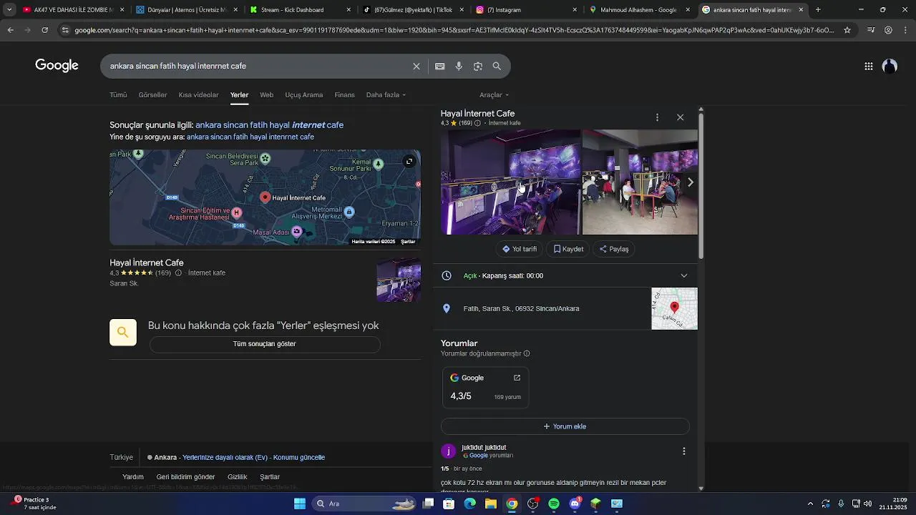Open Spotify from the taskbar
916x515 pixels.
(554, 504)
